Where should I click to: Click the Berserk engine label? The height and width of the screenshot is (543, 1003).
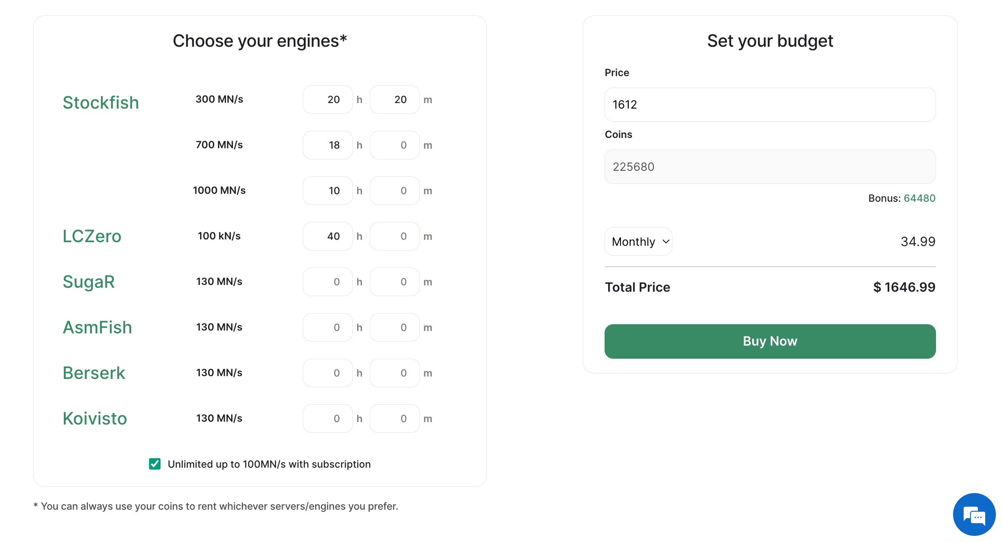pyautogui.click(x=94, y=373)
